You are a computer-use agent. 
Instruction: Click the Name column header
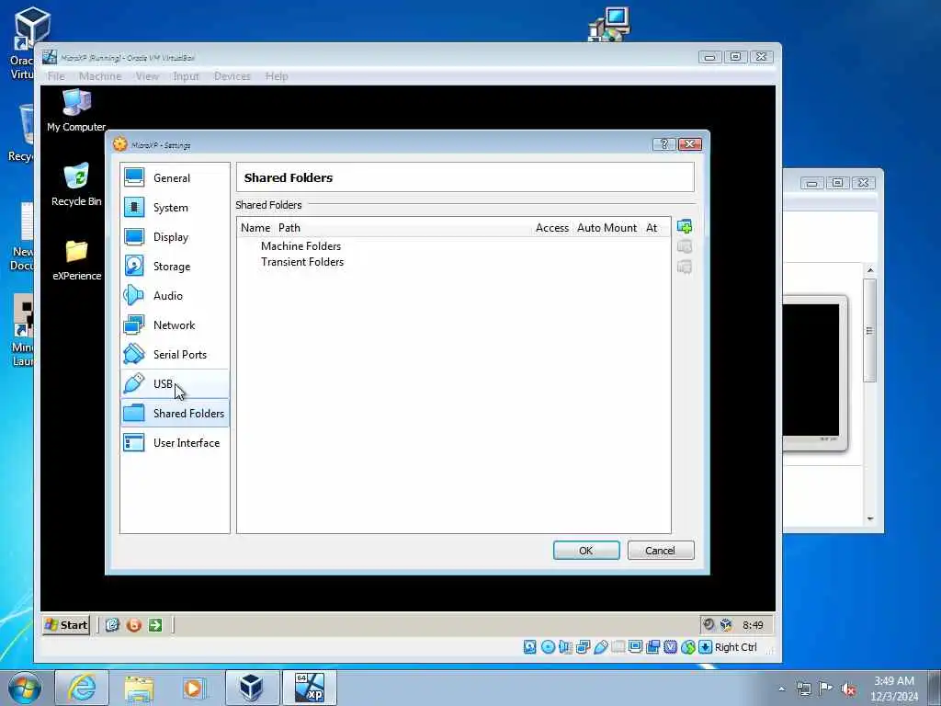coord(255,228)
